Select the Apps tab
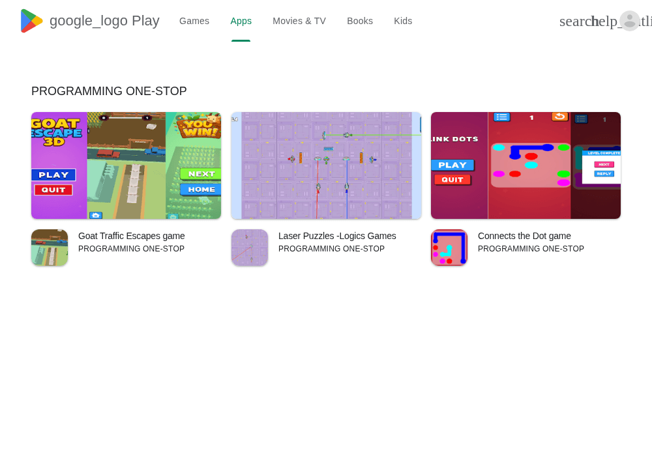The image size is (652, 456). click(241, 21)
